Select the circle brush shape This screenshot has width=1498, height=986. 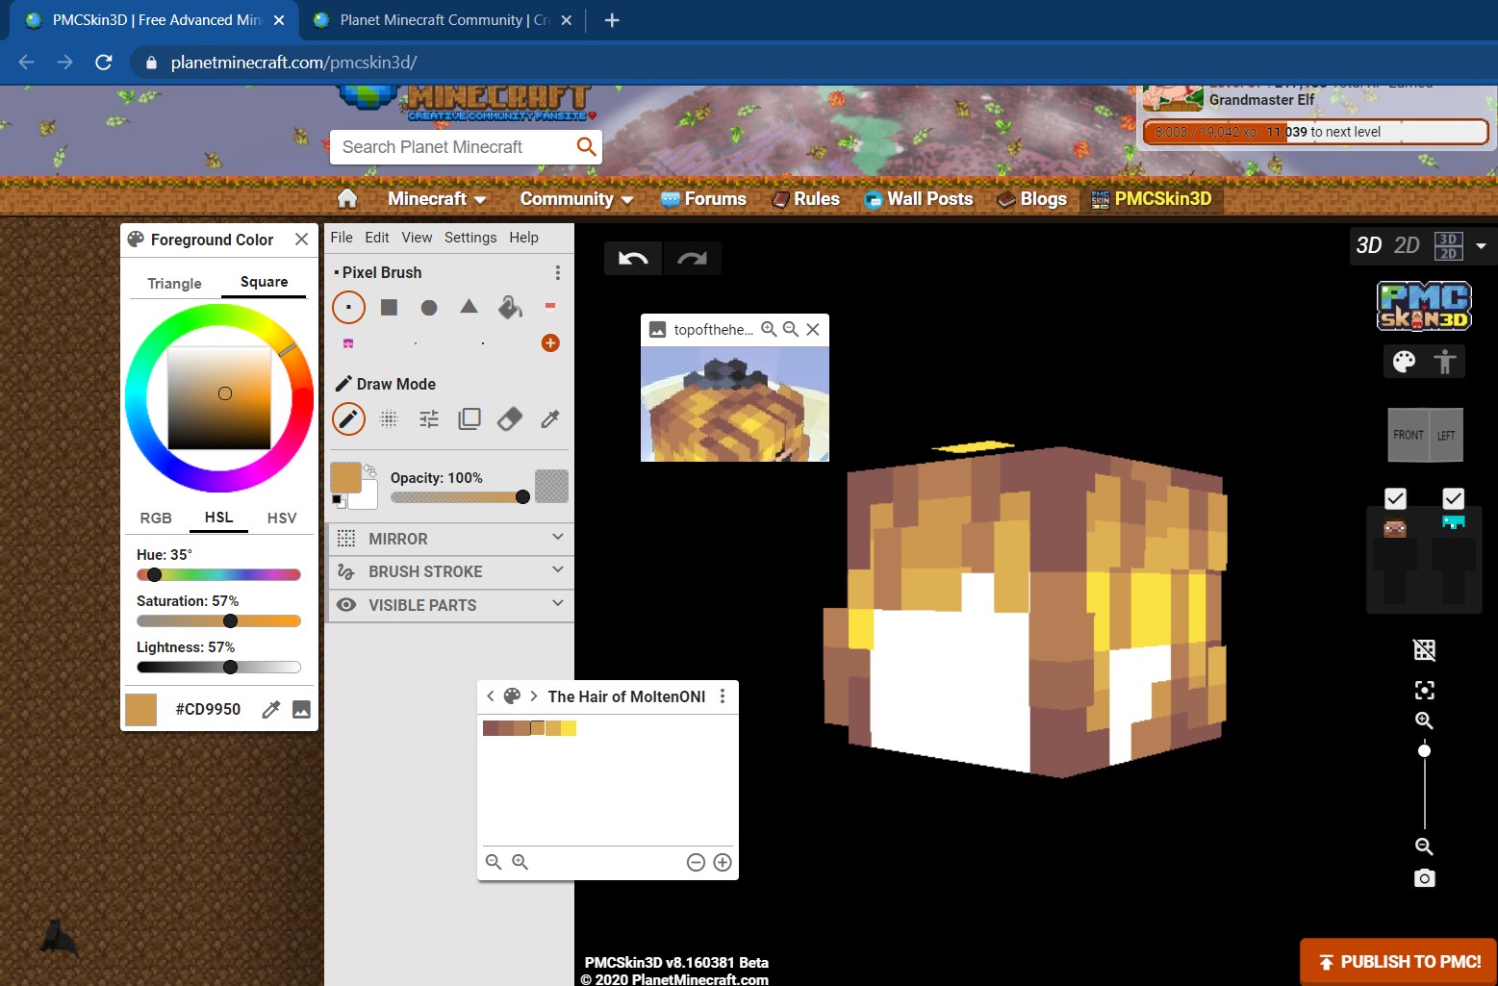point(429,308)
